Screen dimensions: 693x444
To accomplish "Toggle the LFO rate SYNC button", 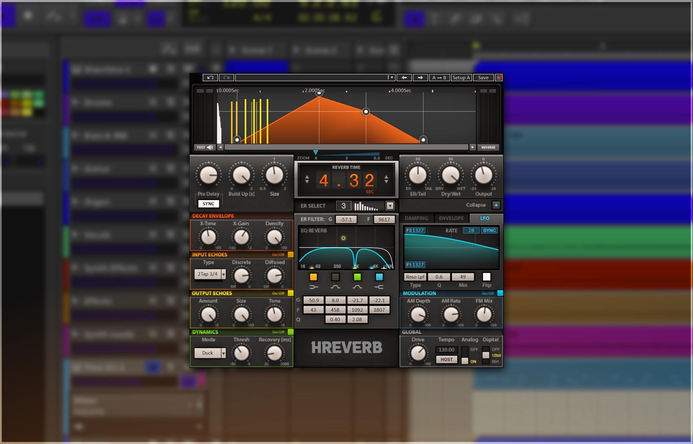I will point(489,230).
